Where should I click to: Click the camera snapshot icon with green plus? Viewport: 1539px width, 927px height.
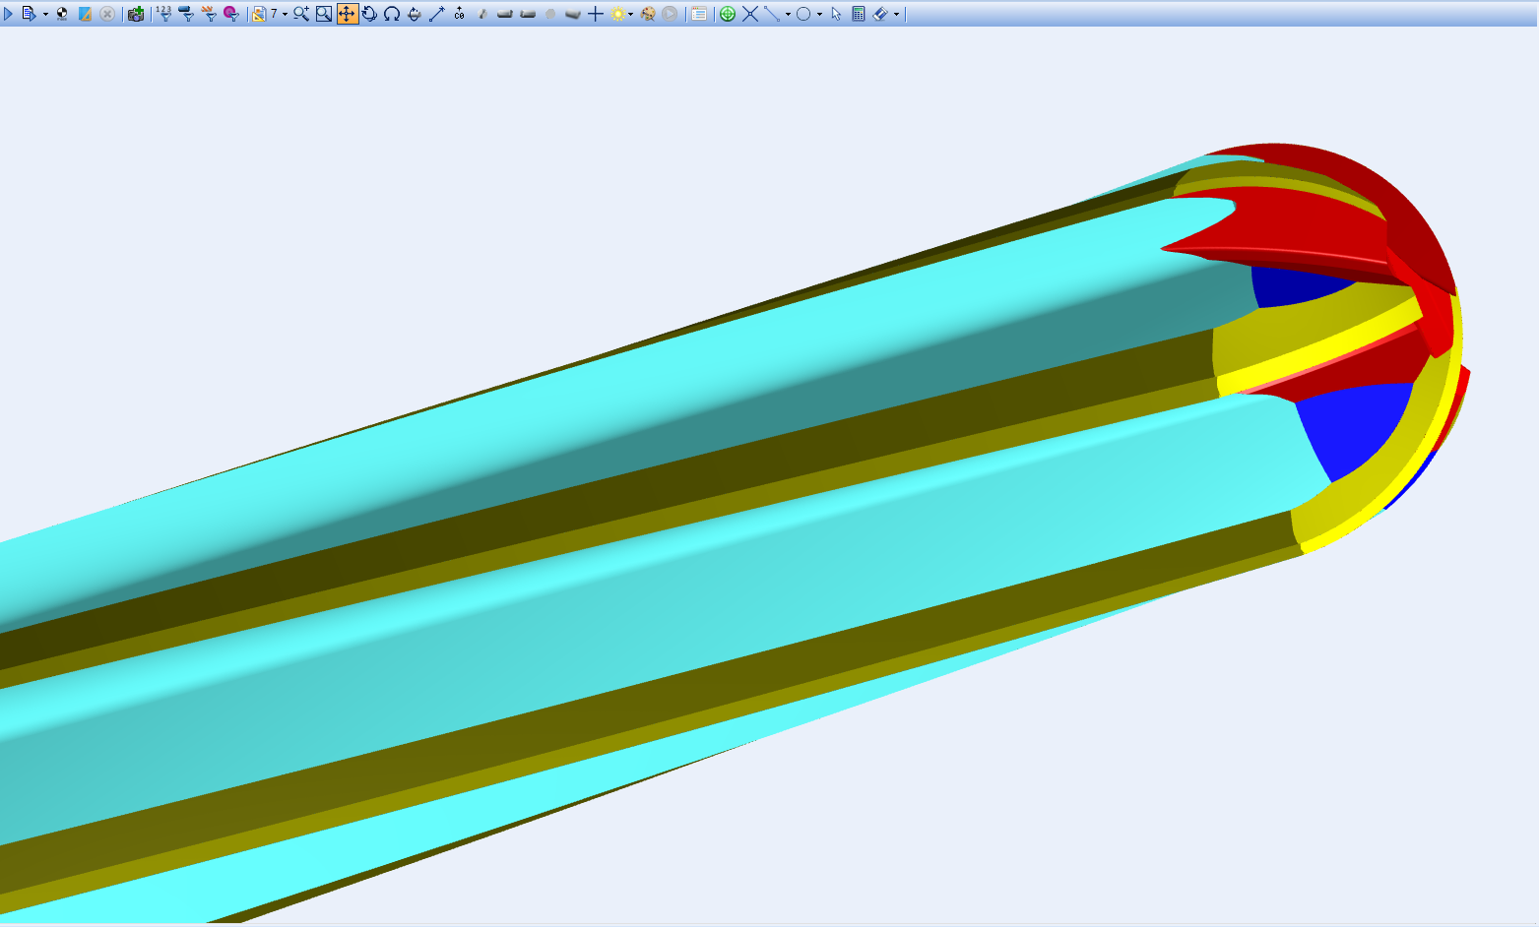pyautogui.click(x=136, y=14)
